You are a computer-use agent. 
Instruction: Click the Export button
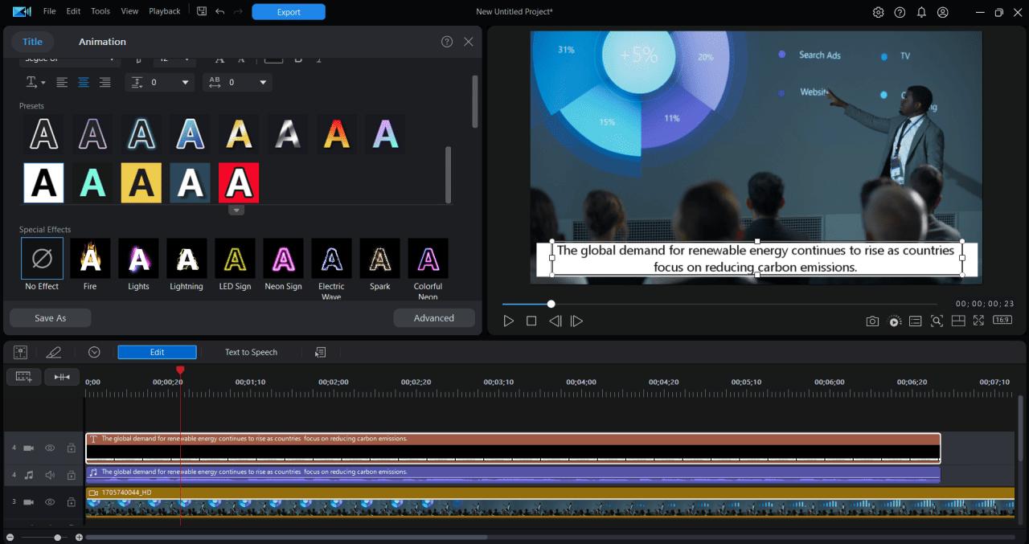click(x=288, y=11)
